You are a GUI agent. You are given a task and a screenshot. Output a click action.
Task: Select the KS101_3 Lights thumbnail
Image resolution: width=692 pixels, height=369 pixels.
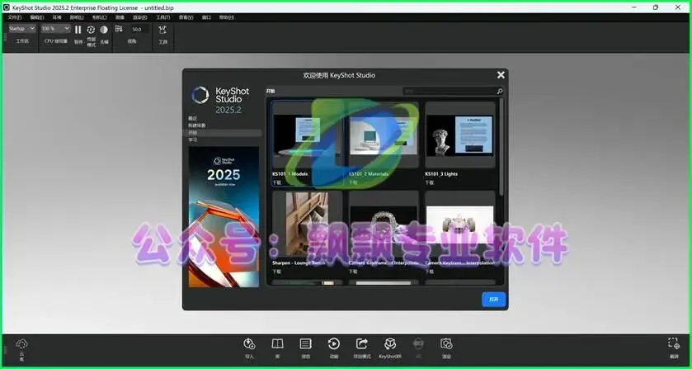460,135
